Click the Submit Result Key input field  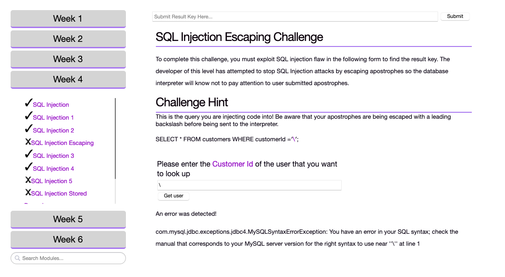pos(295,16)
